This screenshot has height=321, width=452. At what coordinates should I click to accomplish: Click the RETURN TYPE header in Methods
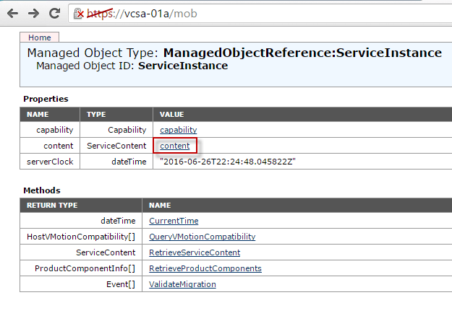coord(51,205)
